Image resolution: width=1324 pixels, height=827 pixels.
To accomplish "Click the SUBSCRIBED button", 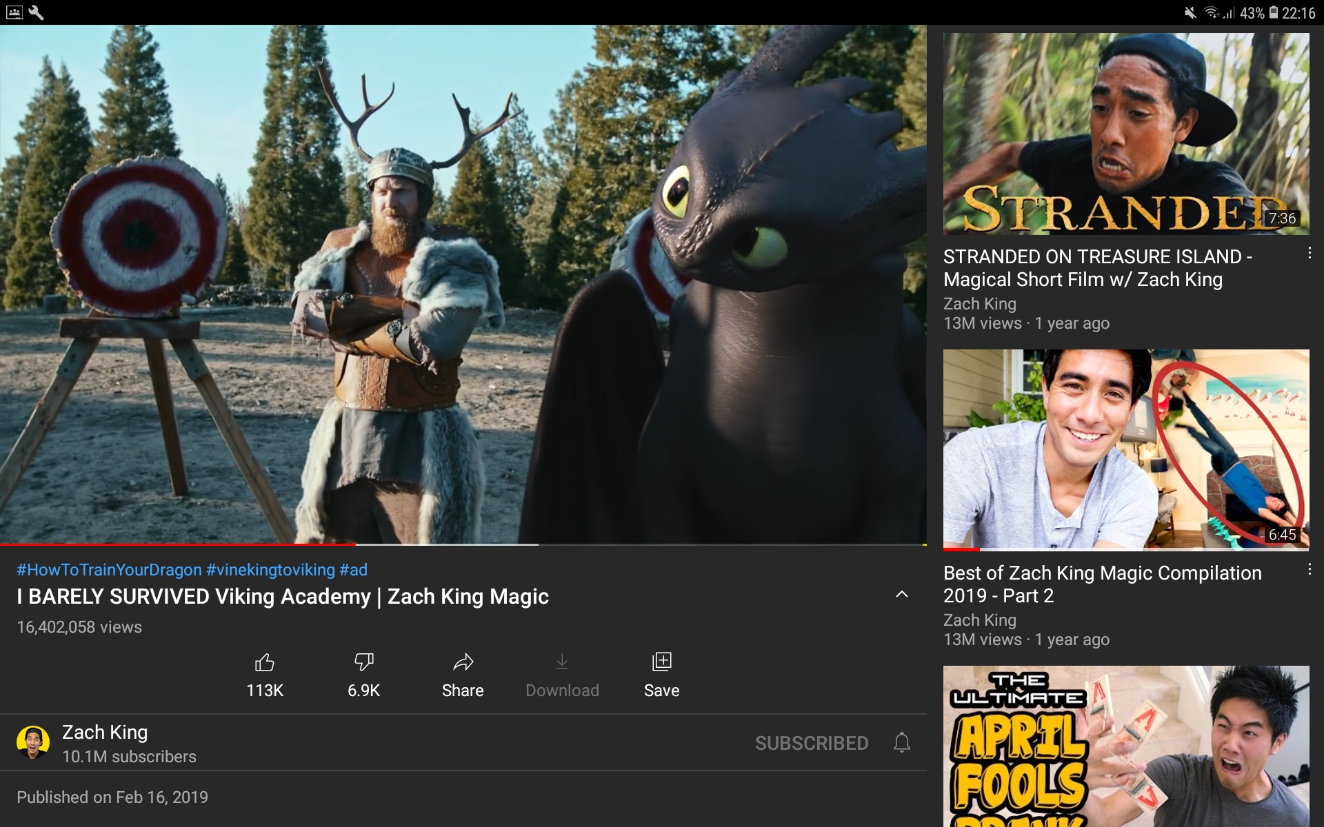I will (x=812, y=743).
